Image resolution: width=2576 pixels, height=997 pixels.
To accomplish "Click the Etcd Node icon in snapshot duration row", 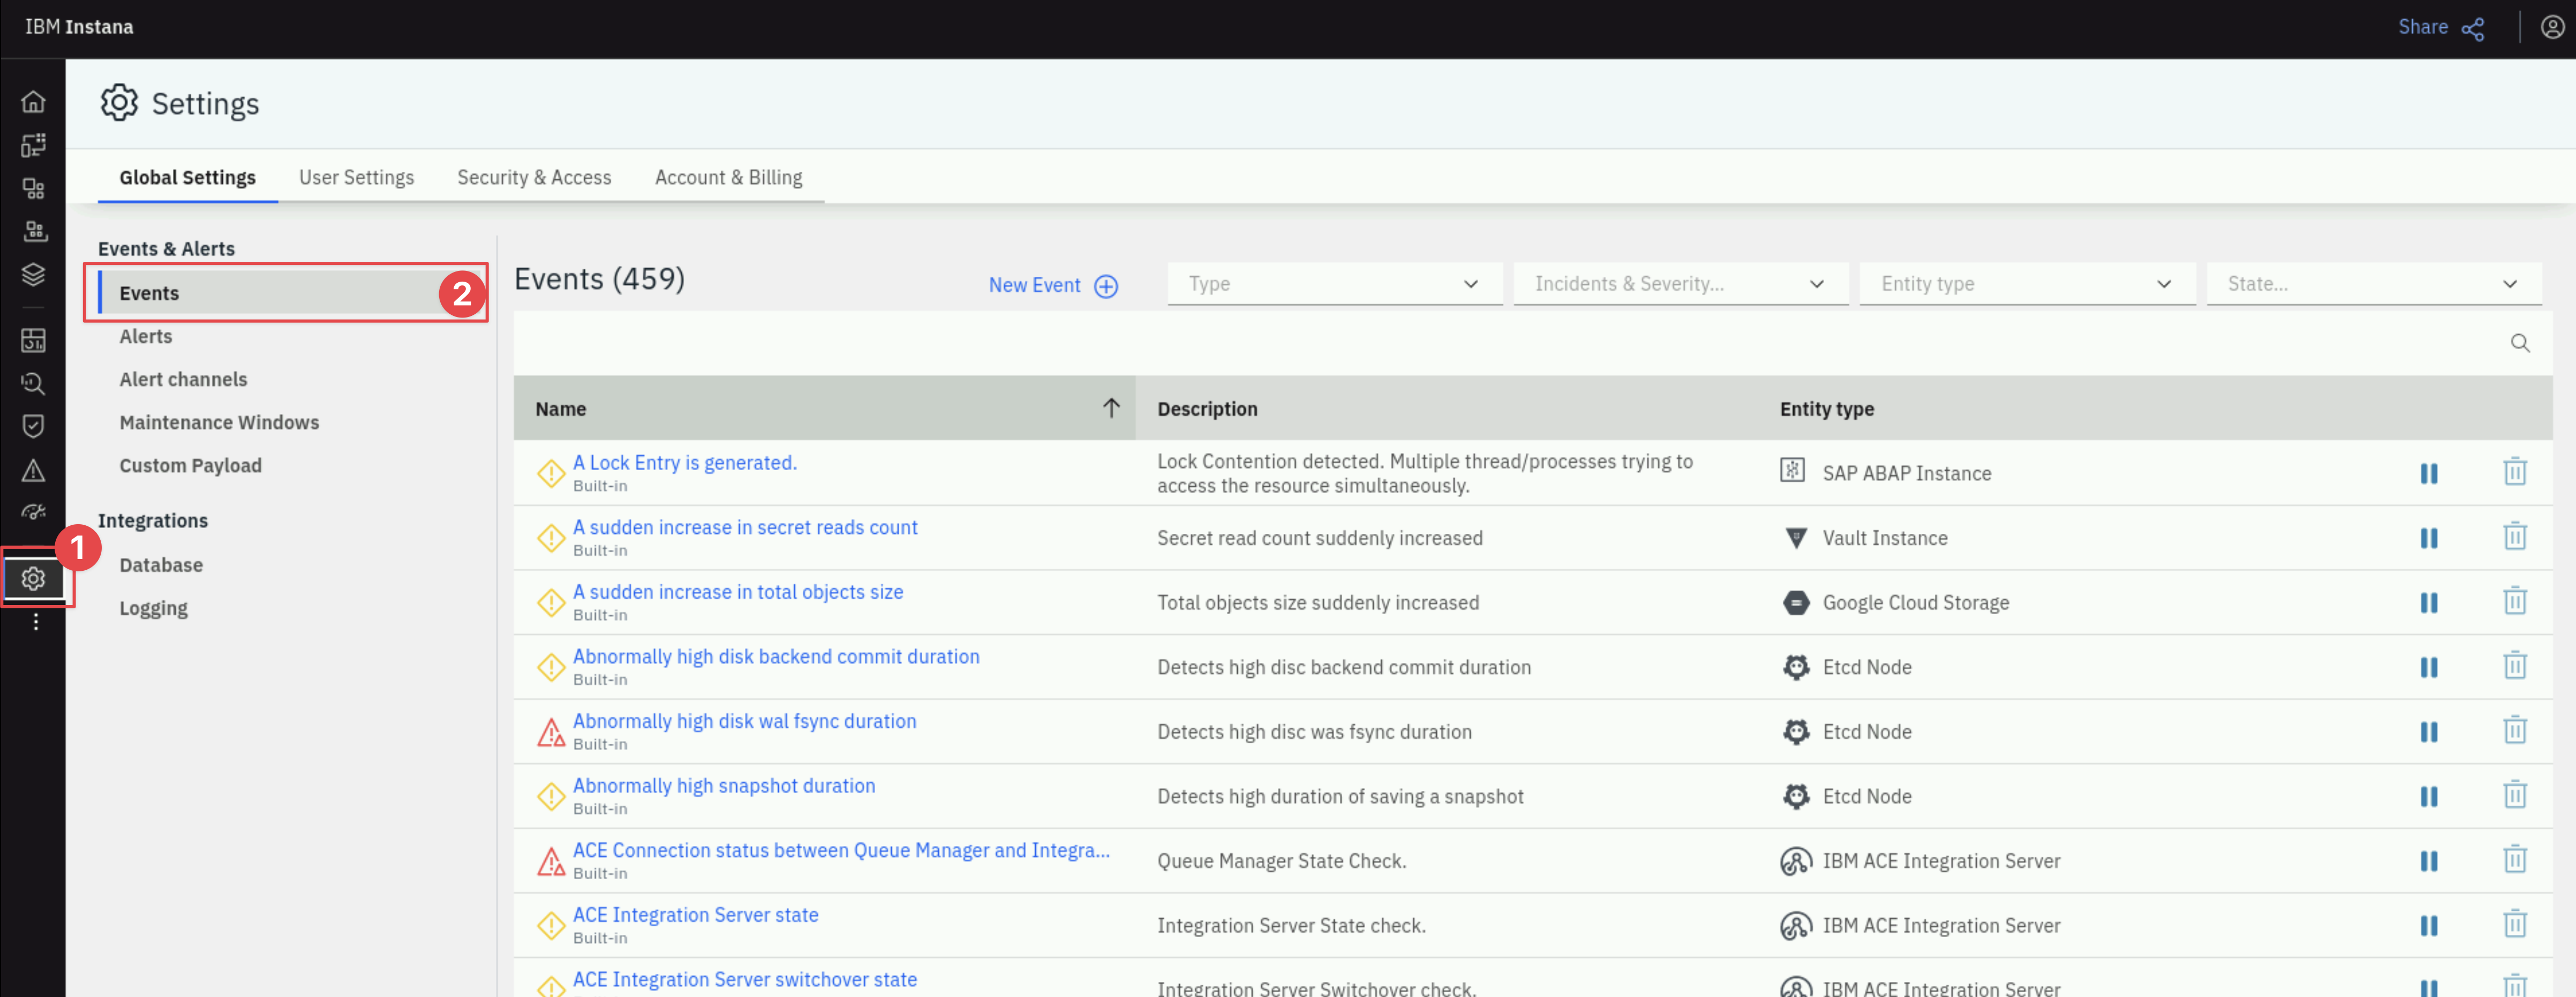I will (x=1795, y=796).
